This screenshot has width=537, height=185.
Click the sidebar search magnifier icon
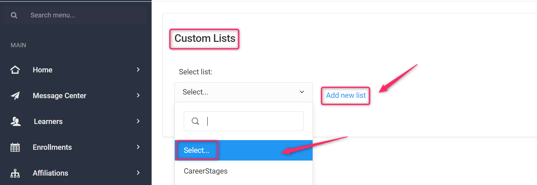[x=14, y=15]
